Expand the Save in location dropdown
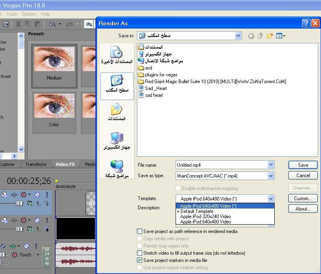 pos(238,36)
